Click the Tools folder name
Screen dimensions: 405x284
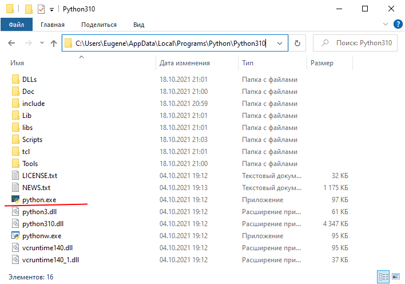tap(30, 163)
